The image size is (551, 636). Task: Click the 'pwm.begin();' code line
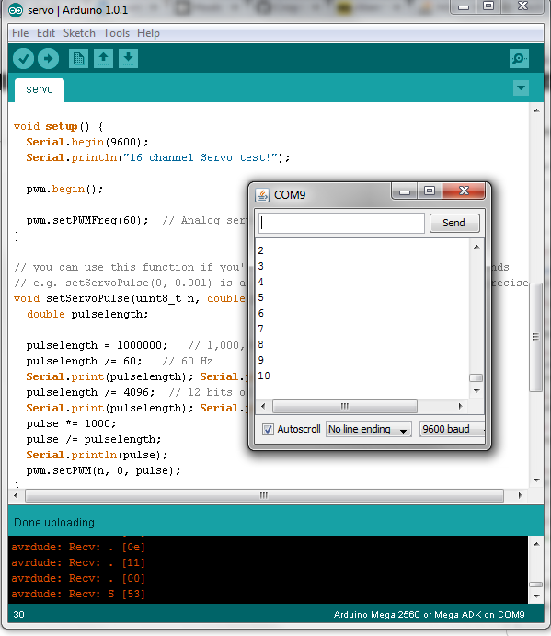click(x=65, y=189)
